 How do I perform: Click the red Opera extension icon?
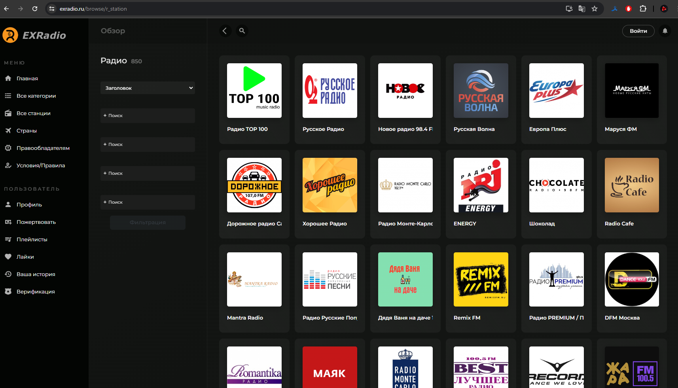coord(629,9)
